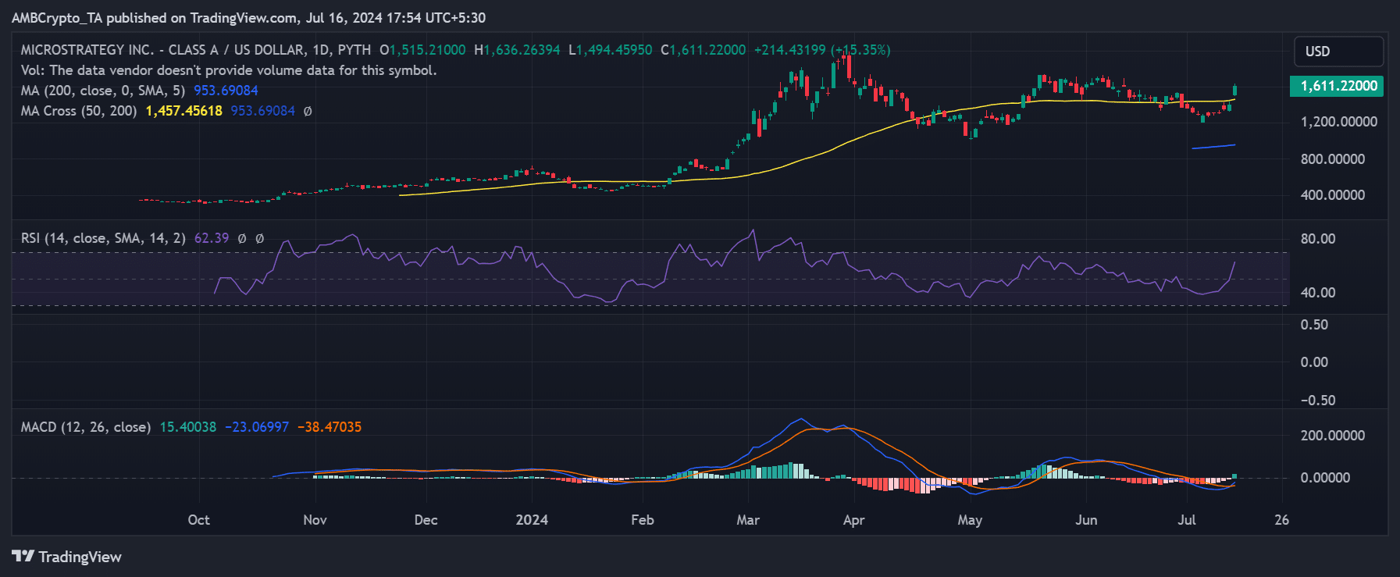Click the Dec label on time axis
This screenshot has height=577, width=1400.
pos(426,520)
